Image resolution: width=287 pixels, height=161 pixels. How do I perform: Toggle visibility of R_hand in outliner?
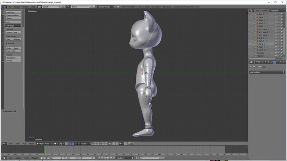coord(276,44)
